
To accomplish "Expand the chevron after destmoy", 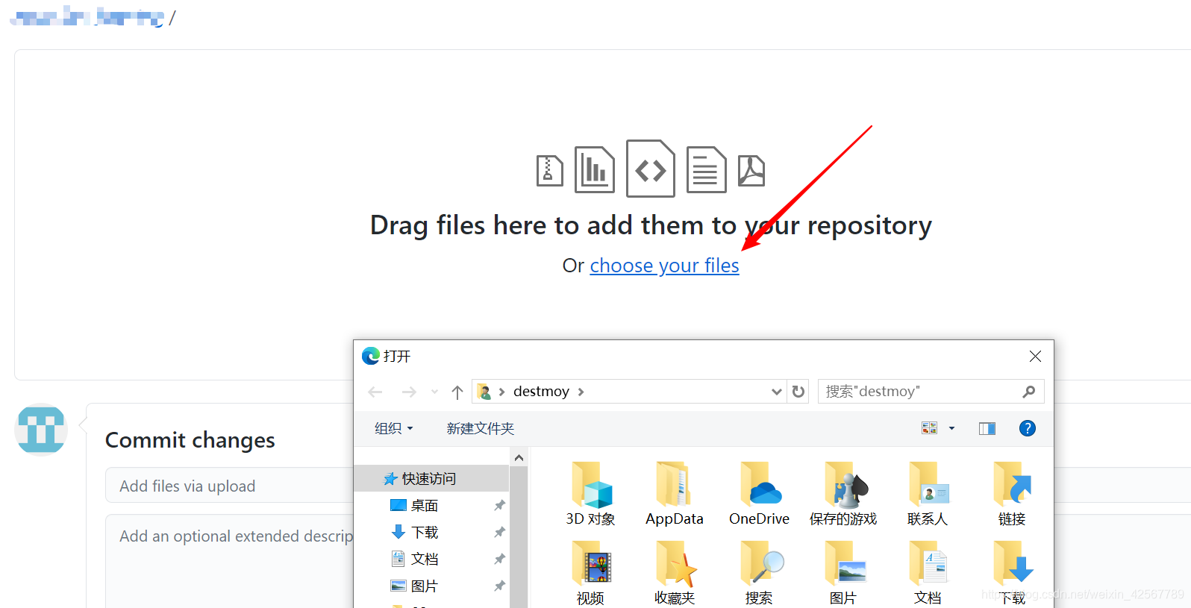I will 581,392.
